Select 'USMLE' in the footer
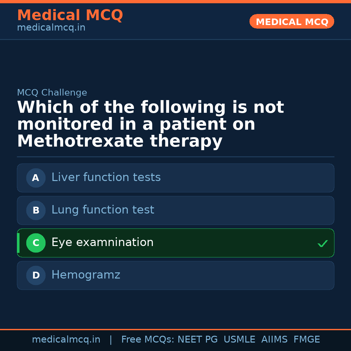 tap(239, 340)
